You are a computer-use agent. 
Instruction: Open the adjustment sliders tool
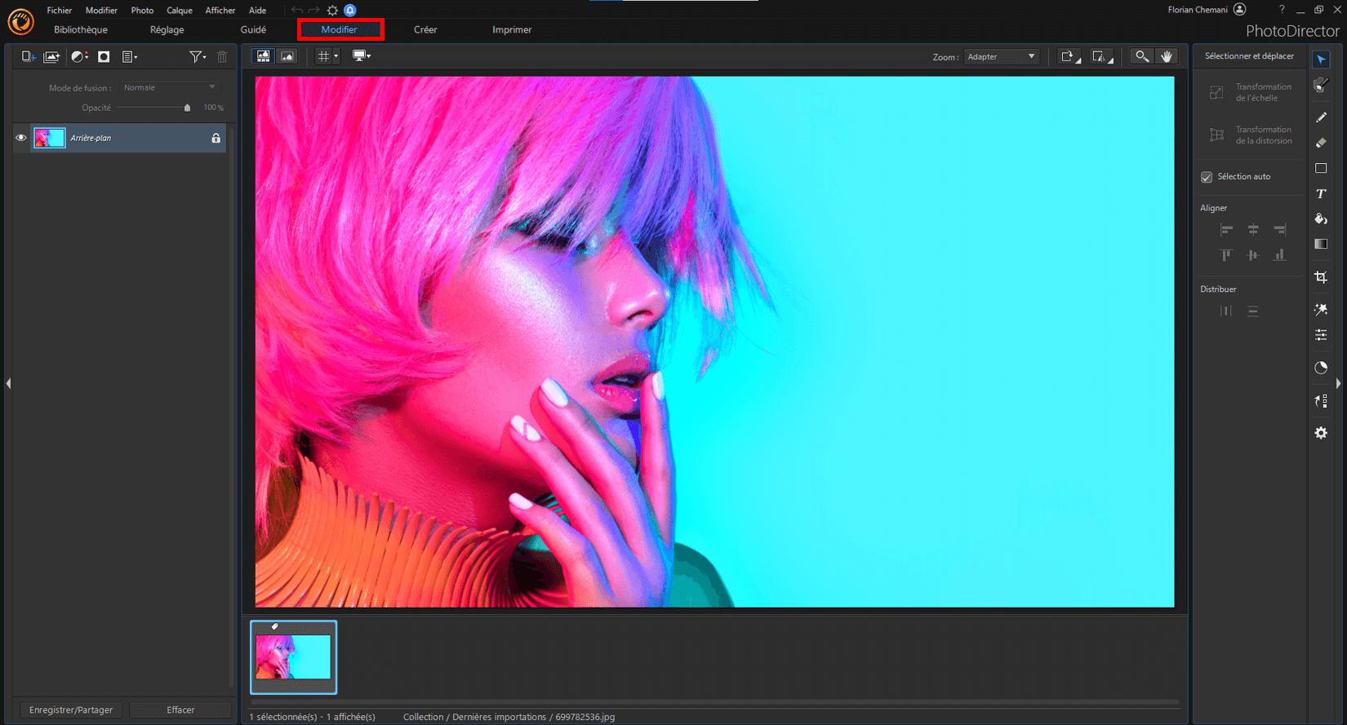(1321, 335)
